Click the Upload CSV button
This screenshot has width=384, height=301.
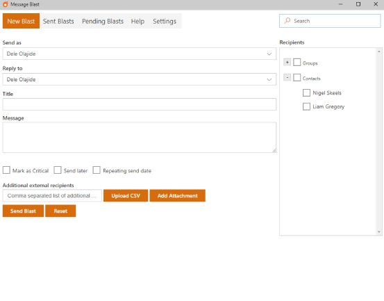(x=126, y=195)
